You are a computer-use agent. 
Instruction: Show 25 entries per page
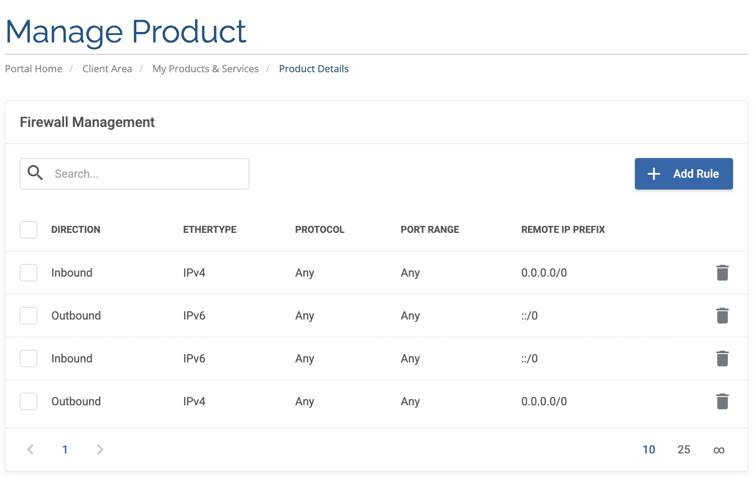pos(684,450)
